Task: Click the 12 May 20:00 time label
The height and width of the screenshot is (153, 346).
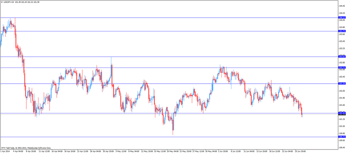Action: [x=148, y=152]
